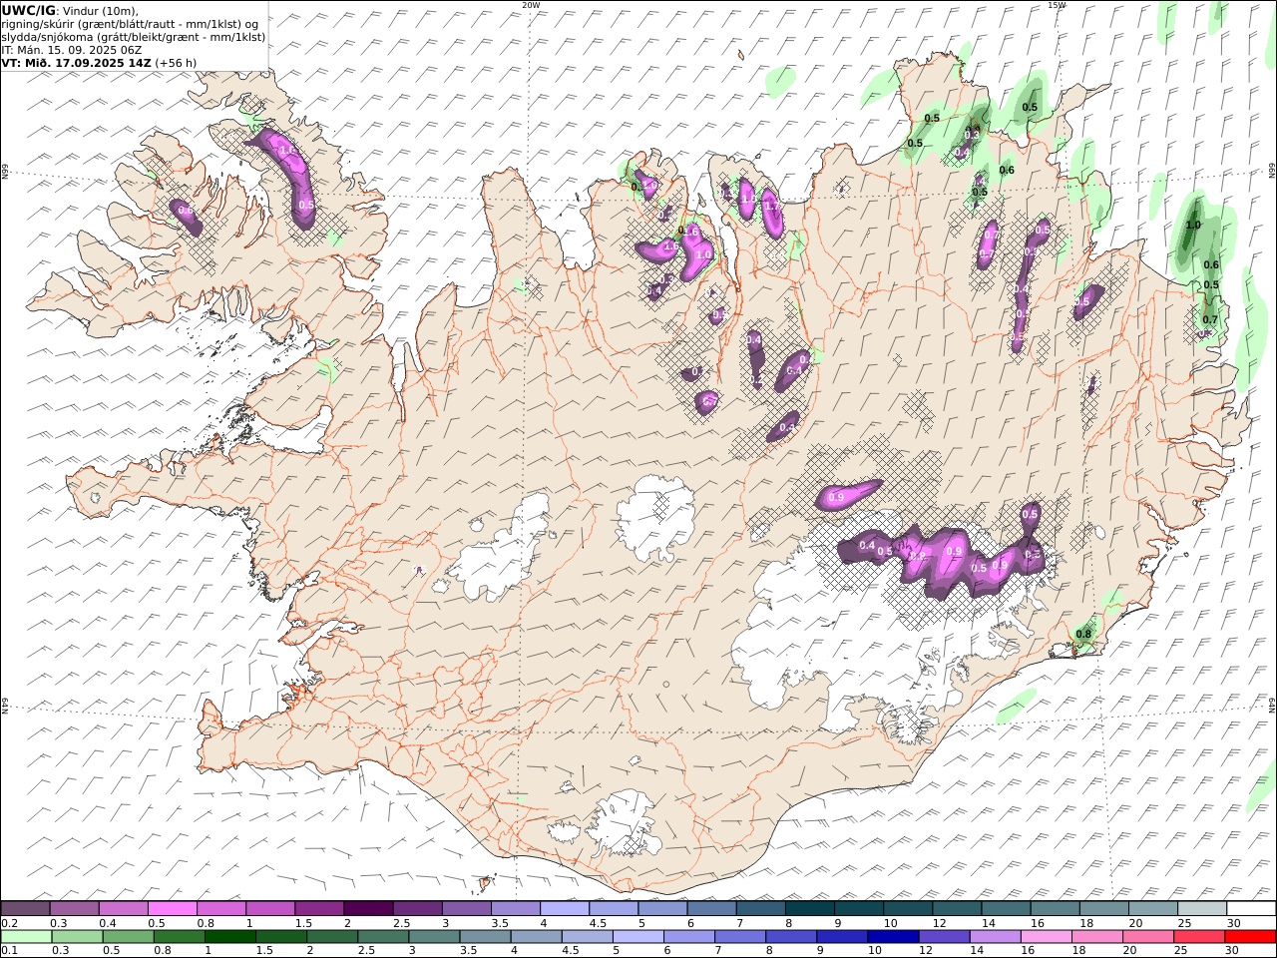This screenshot has width=1277, height=958.
Task: Select the lower scale swatch between 0.5 and 0.8
Action: click(129, 936)
